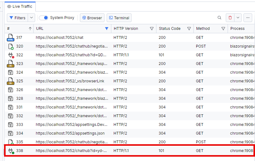Click the eye icon in Live Traffic tab
Image resolution: width=255 pixels, height=161 pixels.
coord(9,7)
